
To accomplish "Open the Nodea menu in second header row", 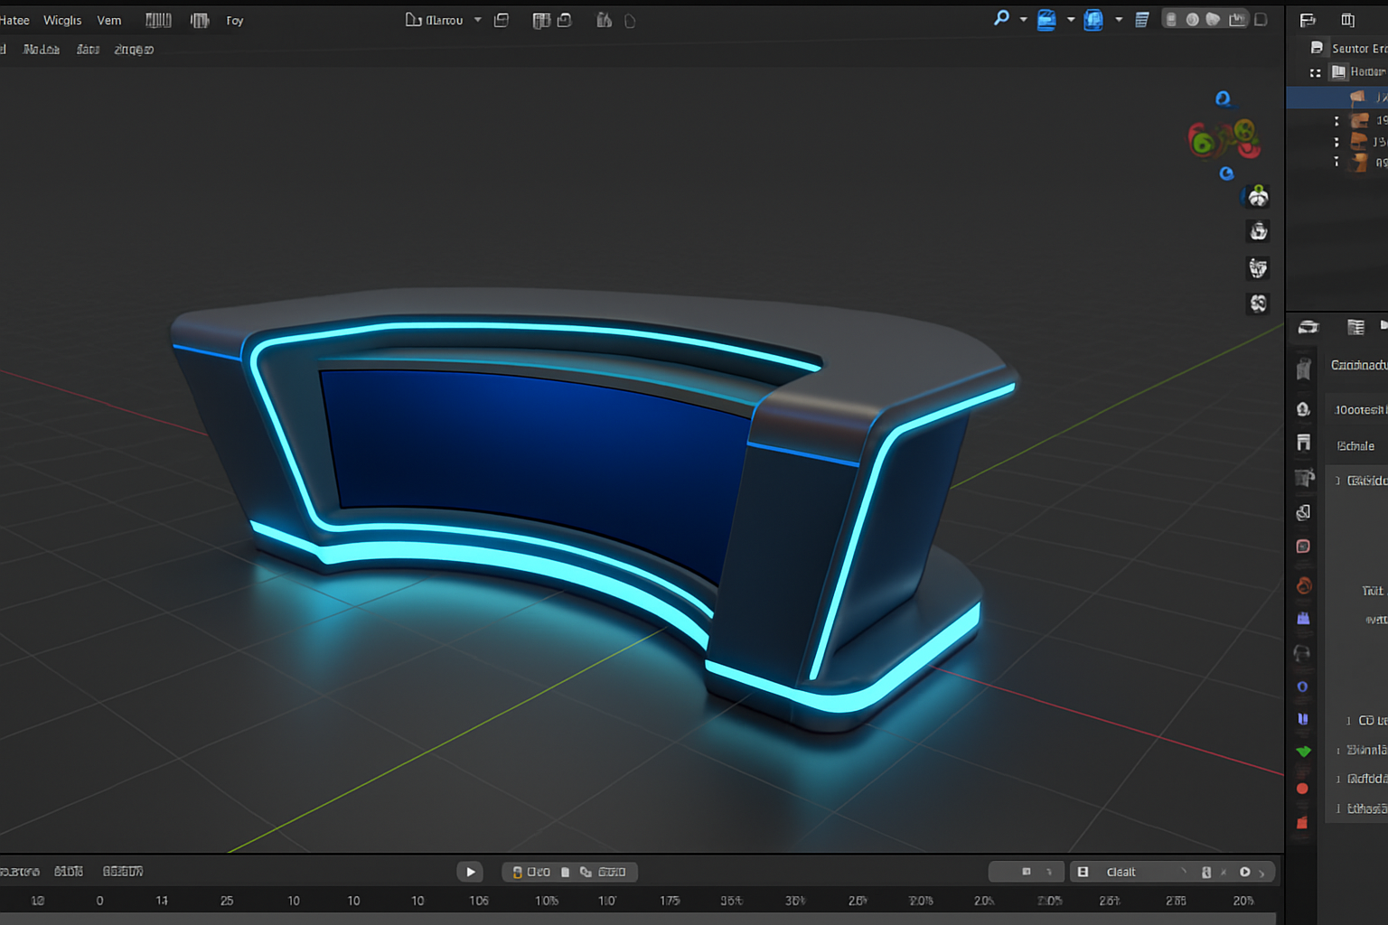I will [42, 49].
